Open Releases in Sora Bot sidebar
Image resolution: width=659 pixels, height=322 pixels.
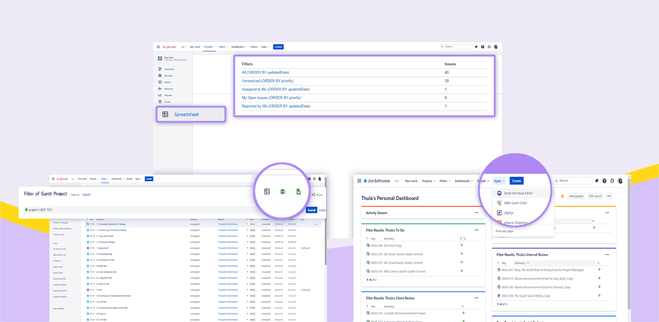(166, 89)
